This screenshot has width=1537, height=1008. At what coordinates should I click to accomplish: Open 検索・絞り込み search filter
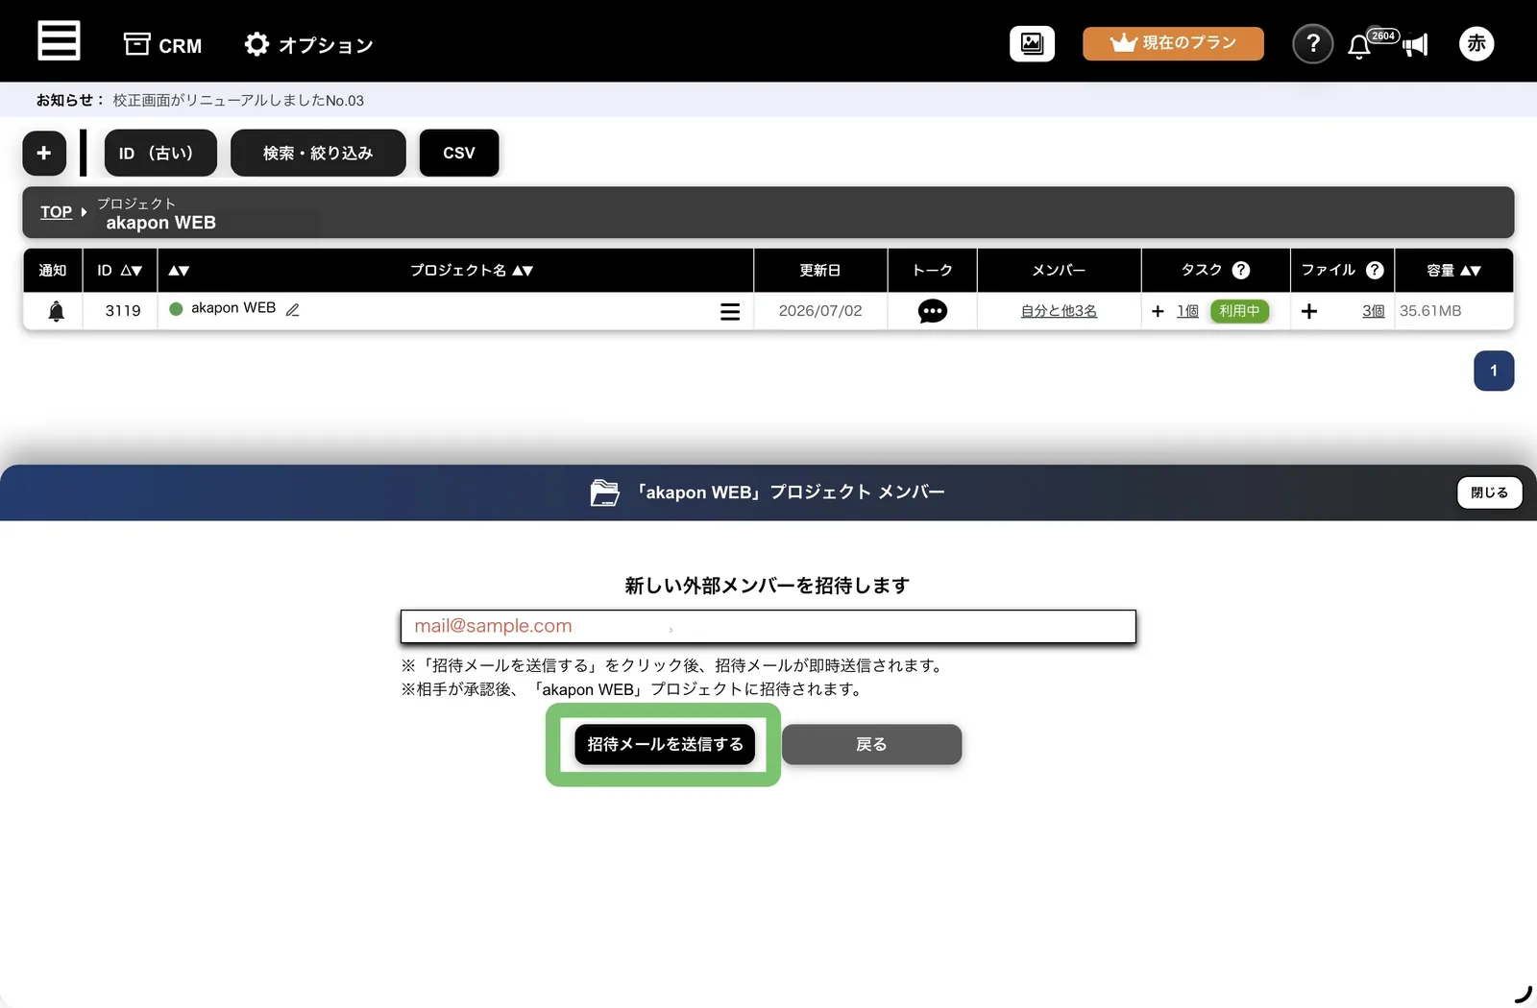318,153
